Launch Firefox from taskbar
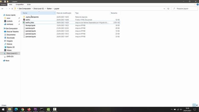The image size is (199, 112). click(x=29, y=109)
